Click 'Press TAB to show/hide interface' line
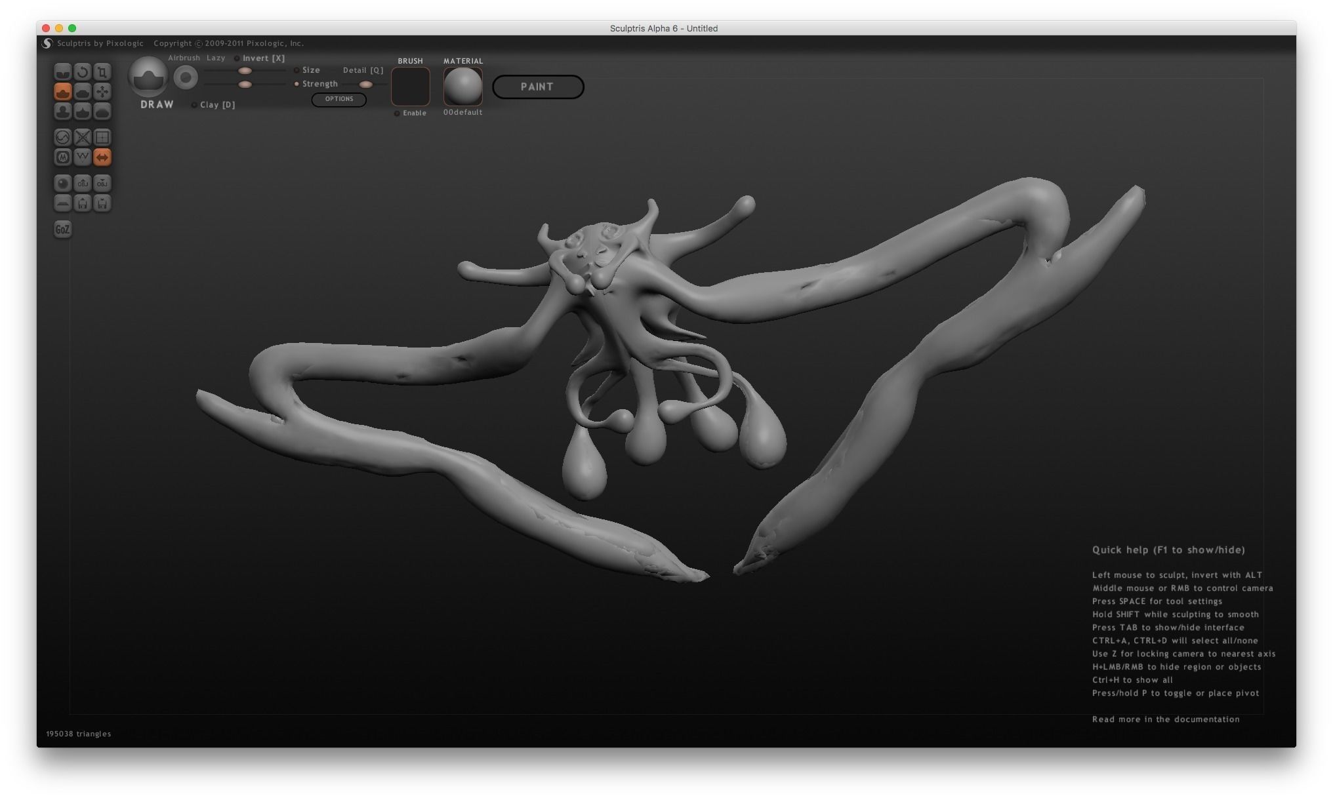Screen dimensions: 1333x800 point(1168,628)
